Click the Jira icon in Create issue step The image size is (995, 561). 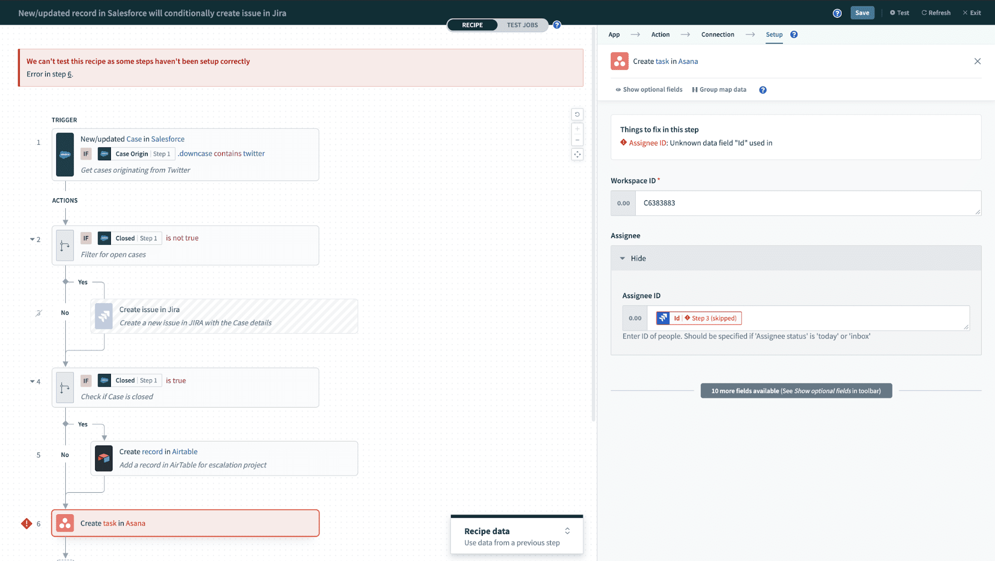coord(104,316)
